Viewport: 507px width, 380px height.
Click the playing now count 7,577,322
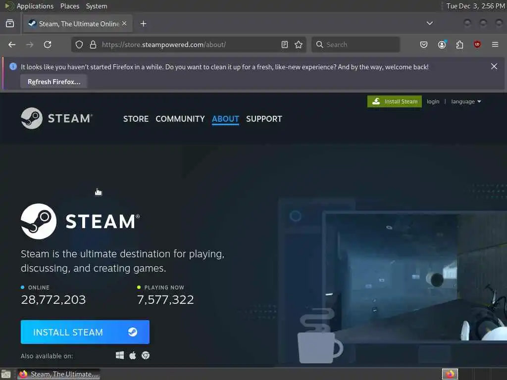[165, 299]
